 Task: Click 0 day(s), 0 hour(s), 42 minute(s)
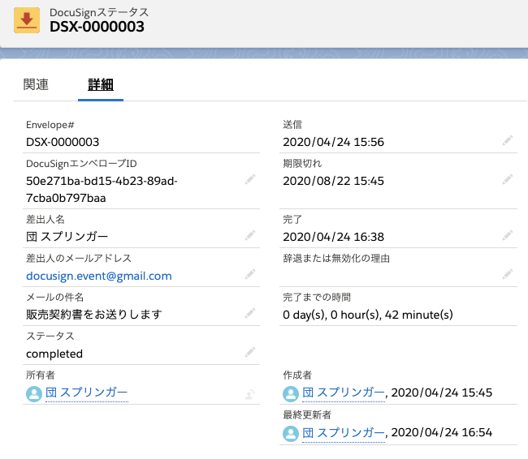click(x=368, y=315)
